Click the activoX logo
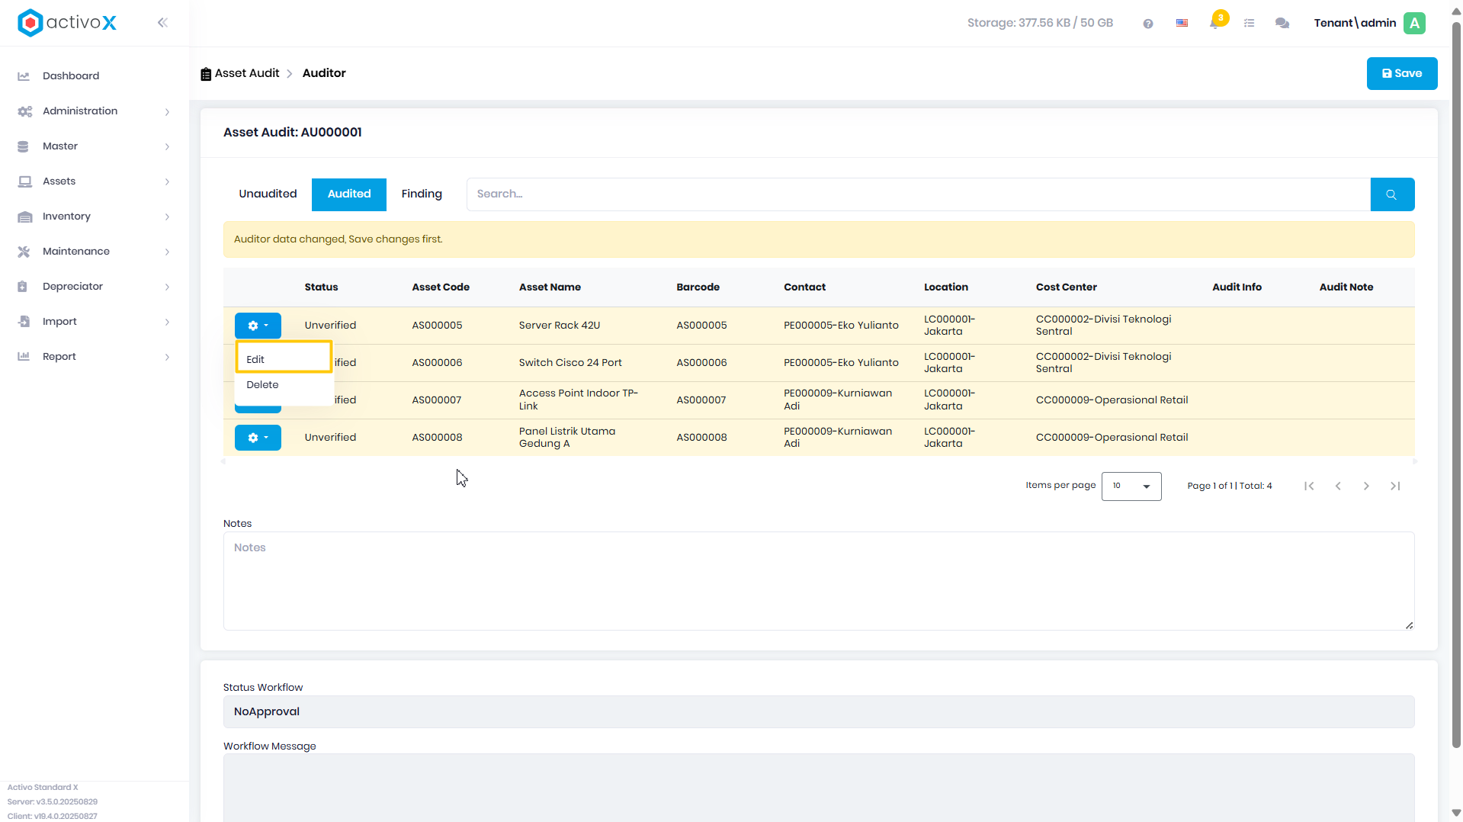1463x822 pixels. click(x=67, y=23)
